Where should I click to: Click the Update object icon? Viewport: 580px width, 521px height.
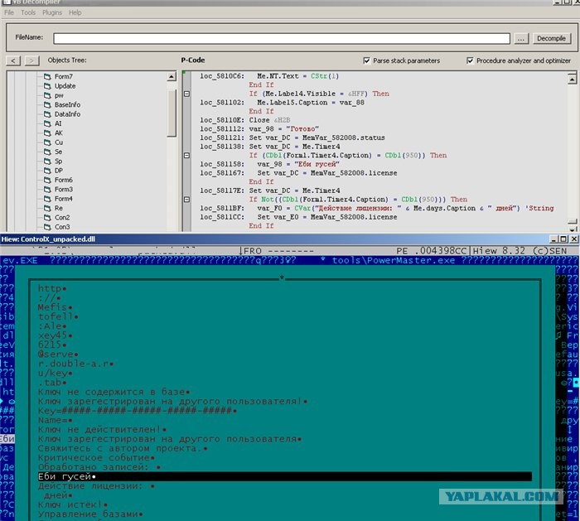click(48, 86)
